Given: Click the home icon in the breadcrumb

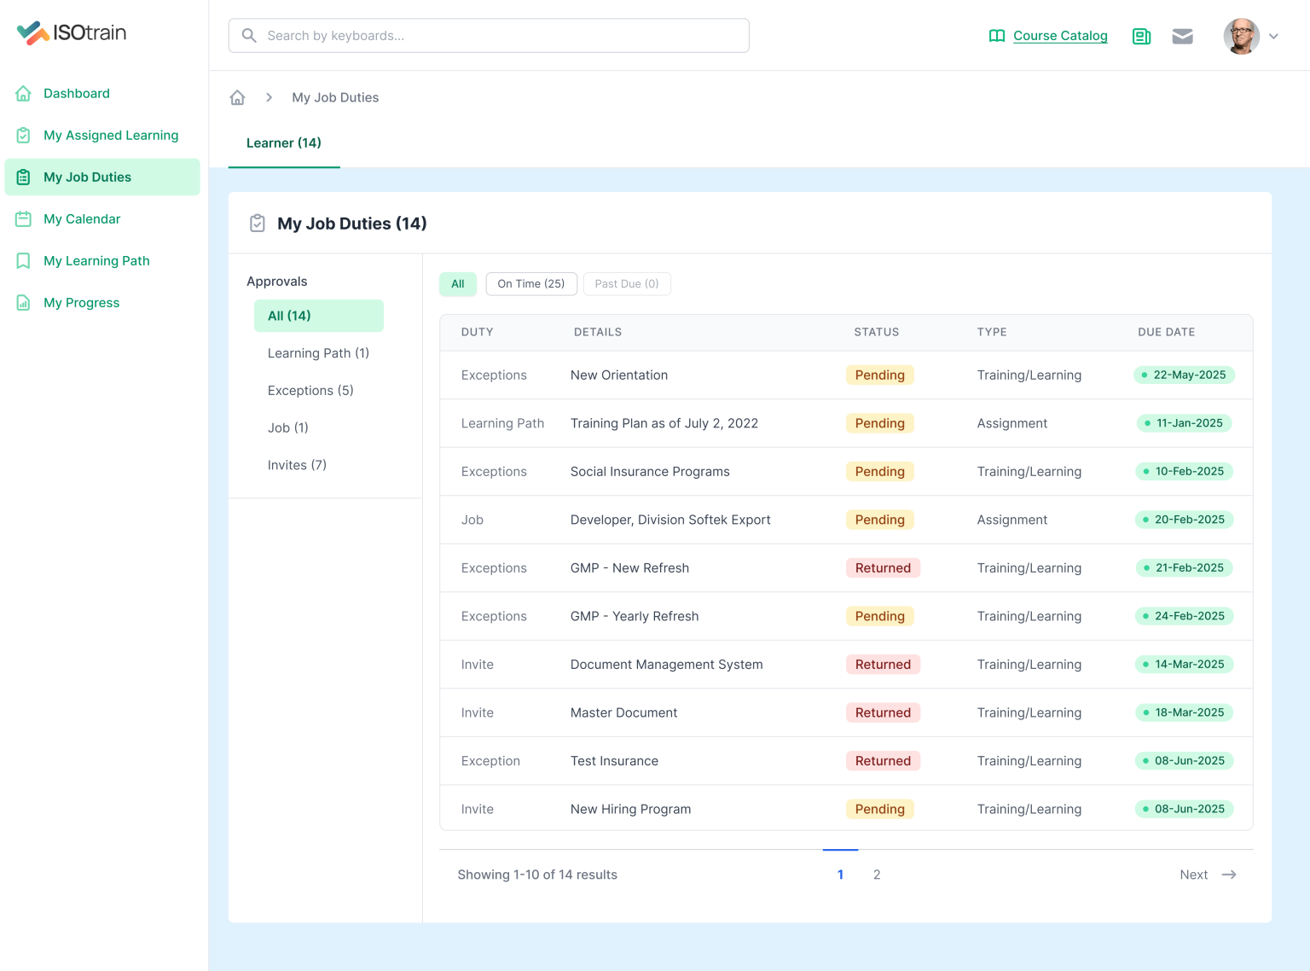Looking at the screenshot, I should pos(237,97).
